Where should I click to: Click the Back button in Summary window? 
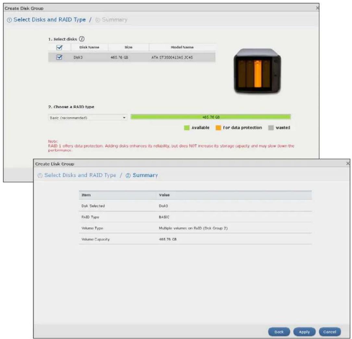279,332
